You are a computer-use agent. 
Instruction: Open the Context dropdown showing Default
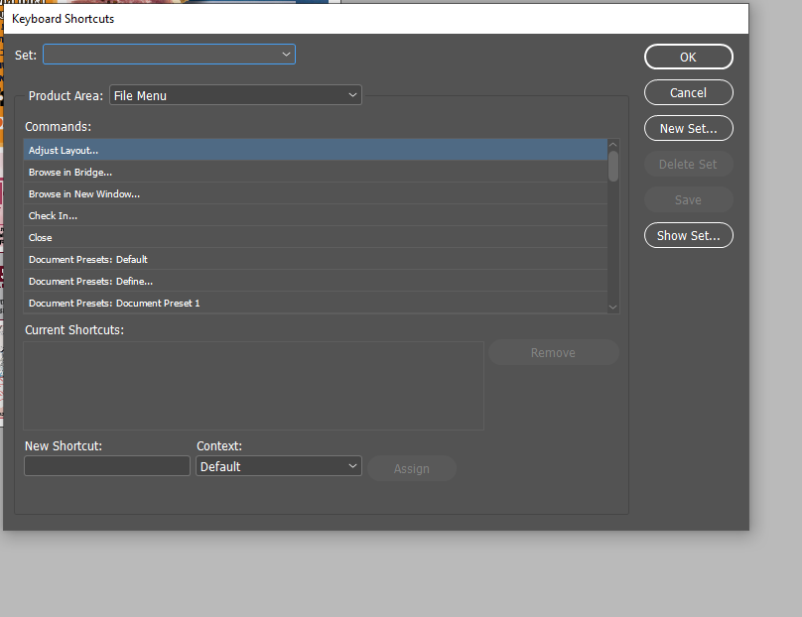pyautogui.click(x=279, y=466)
